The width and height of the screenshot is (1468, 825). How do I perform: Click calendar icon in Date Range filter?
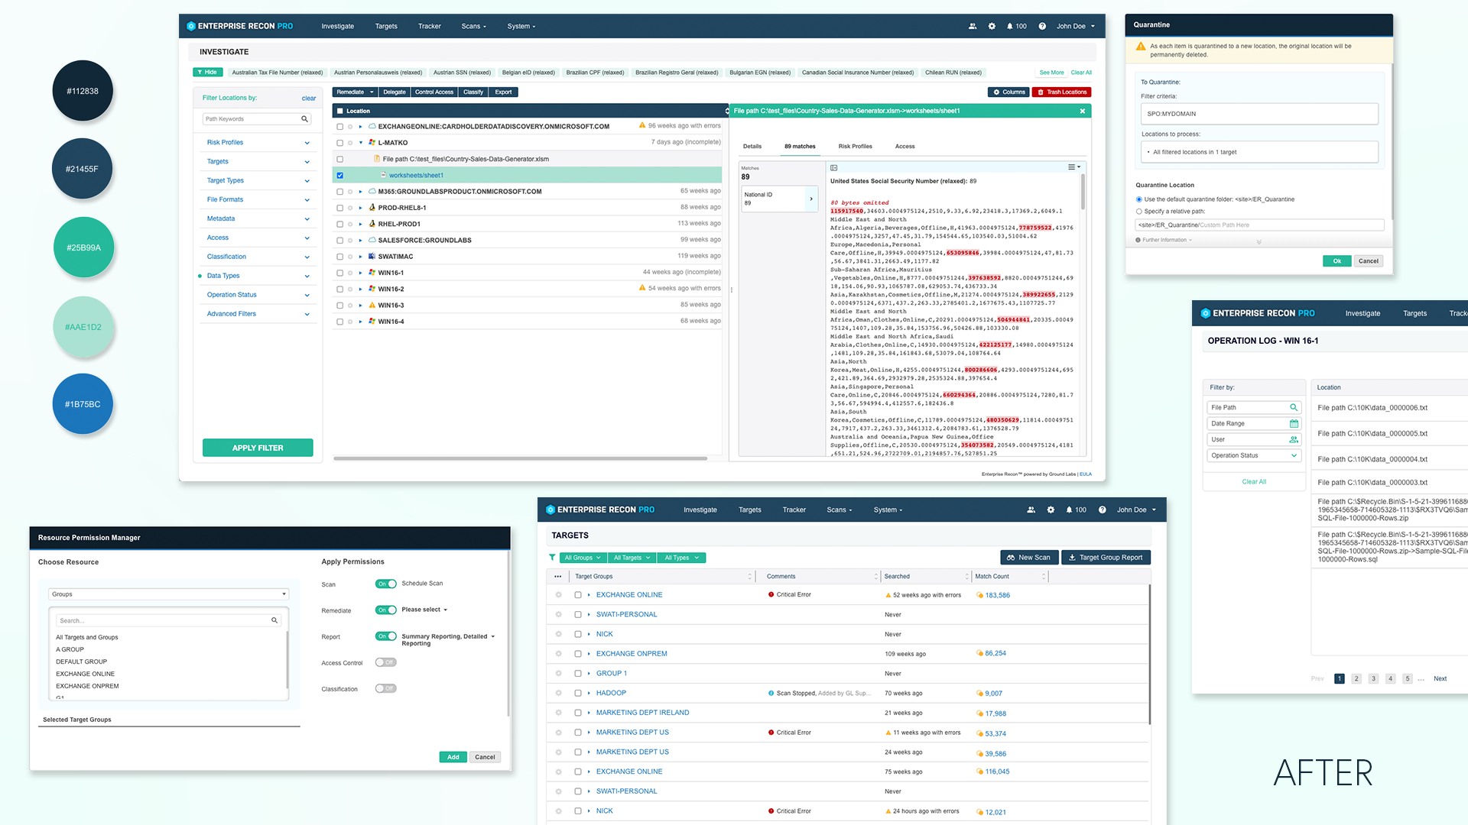click(1294, 424)
